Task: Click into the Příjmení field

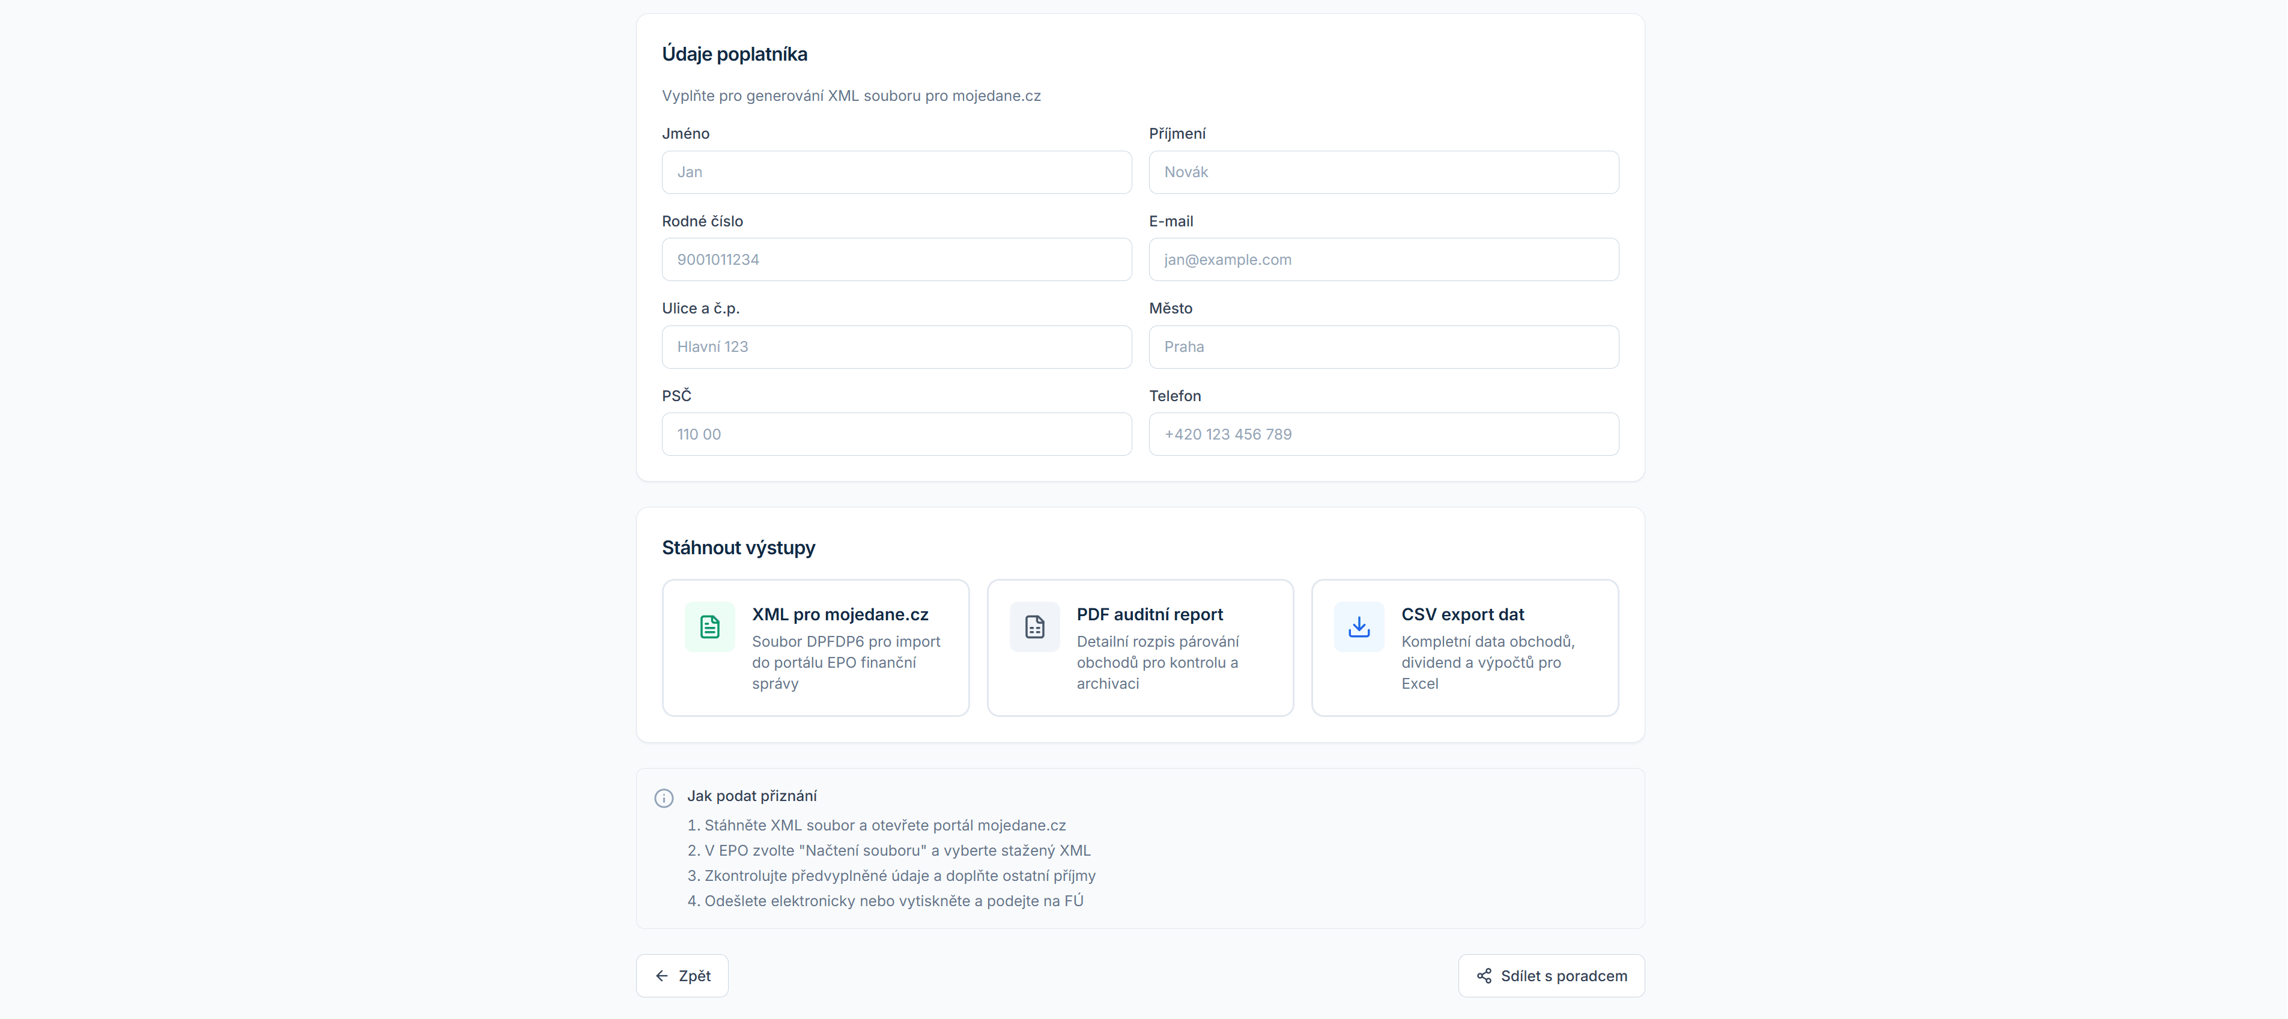Action: pos(1383,172)
